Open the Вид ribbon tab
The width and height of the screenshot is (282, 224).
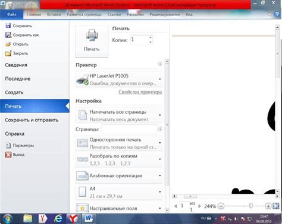[189, 14]
